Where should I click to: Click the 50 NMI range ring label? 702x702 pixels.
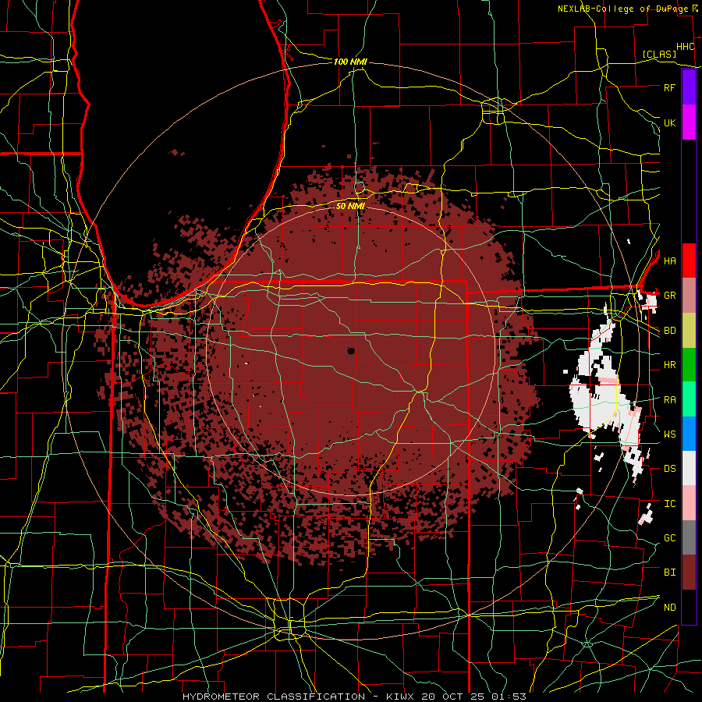click(350, 206)
